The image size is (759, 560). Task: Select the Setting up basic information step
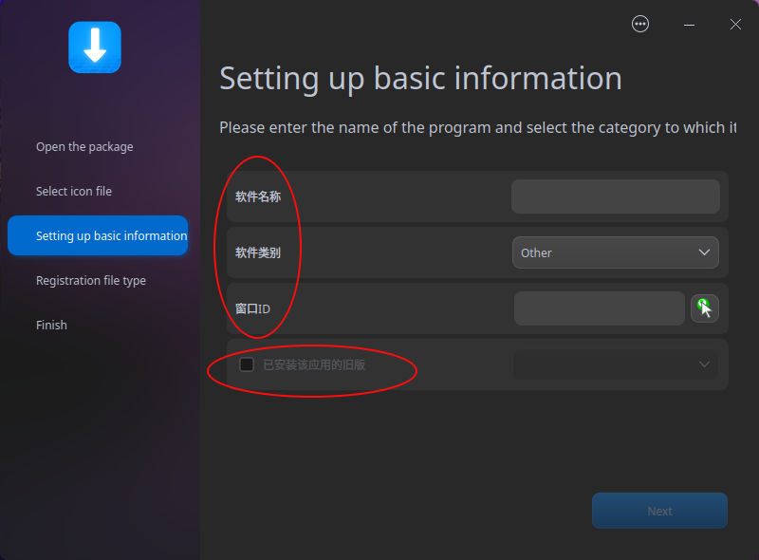(98, 235)
